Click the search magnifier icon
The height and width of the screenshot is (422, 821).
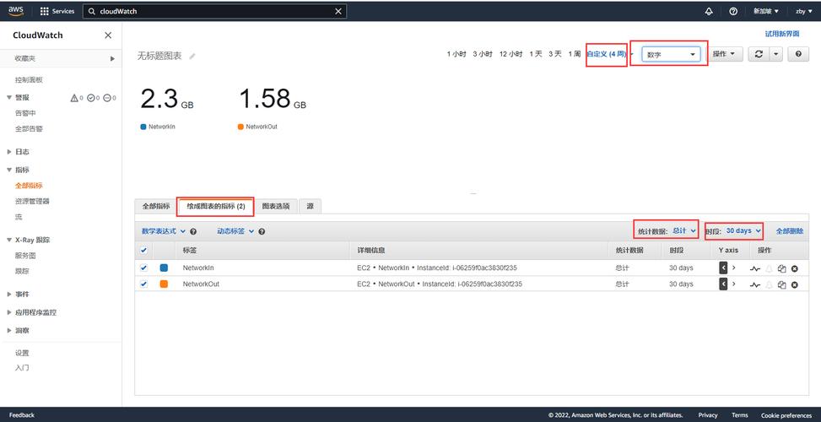[x=92, y=11]
